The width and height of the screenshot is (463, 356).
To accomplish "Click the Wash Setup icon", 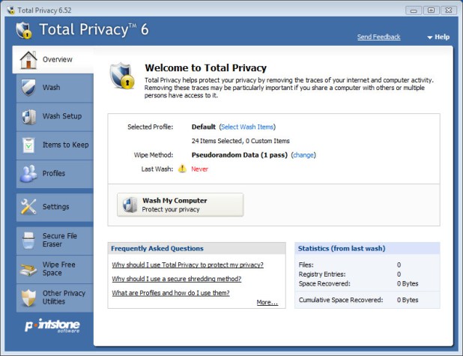I will click(x=28, y=116).
